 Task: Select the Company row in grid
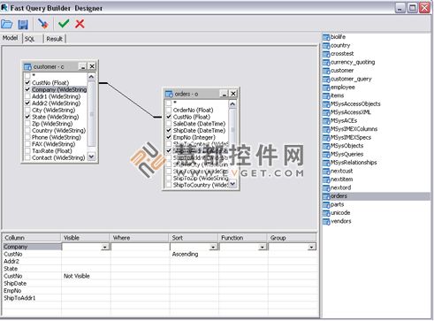tap(32, 247)
